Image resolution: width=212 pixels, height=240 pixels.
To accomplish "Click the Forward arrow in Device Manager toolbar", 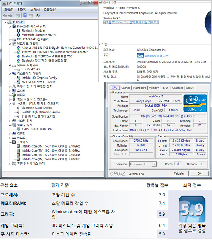I will pyautogui.click(x=10, y=16).
